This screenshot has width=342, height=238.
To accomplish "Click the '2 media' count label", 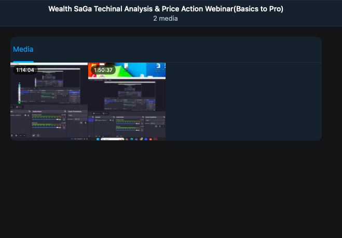I will coord(166,19).
